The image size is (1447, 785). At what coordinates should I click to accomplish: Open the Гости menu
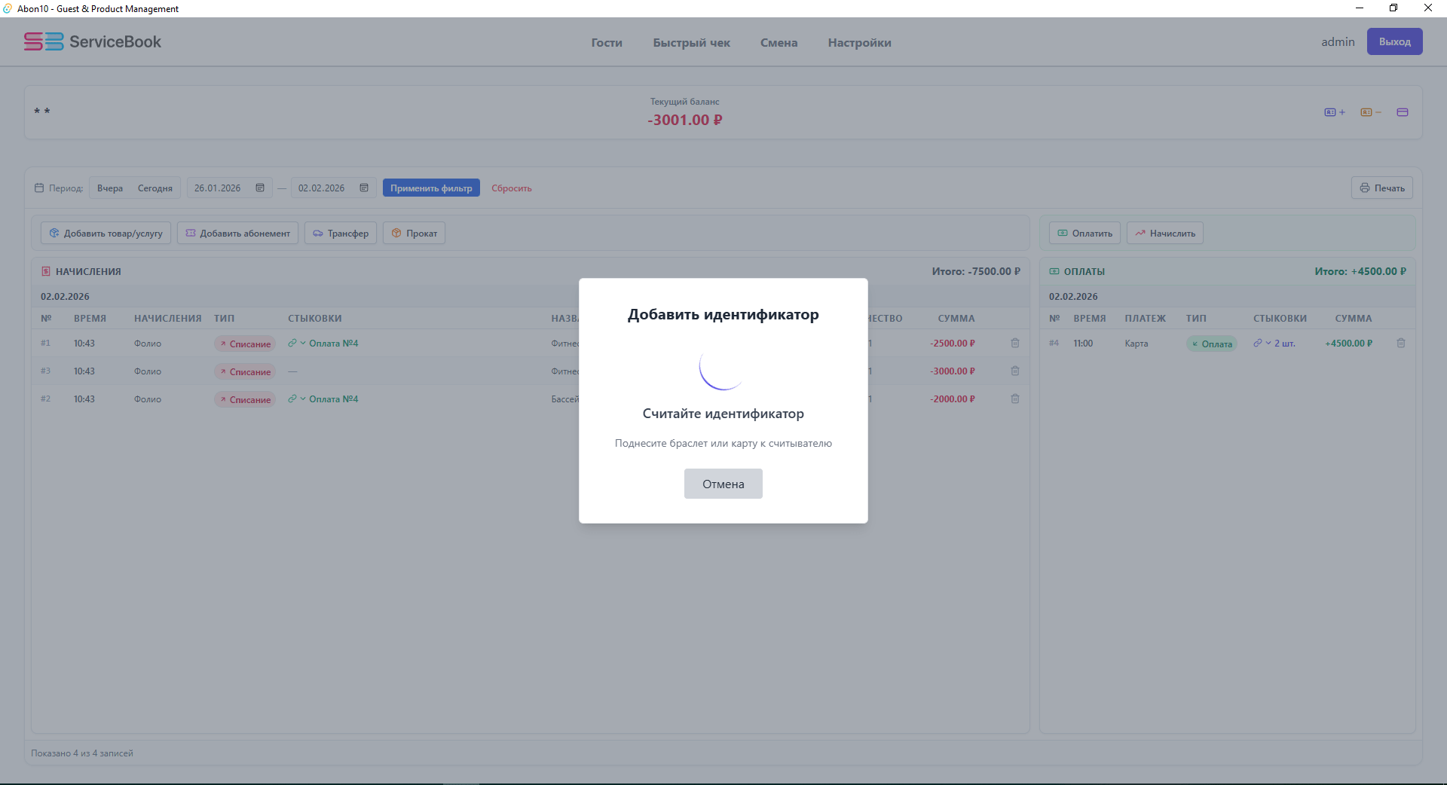[607, 43]
